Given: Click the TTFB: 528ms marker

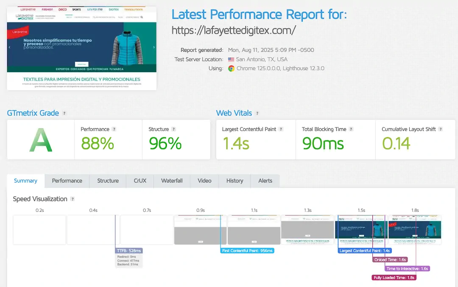Looking at the screenshot, I should 129,251.
